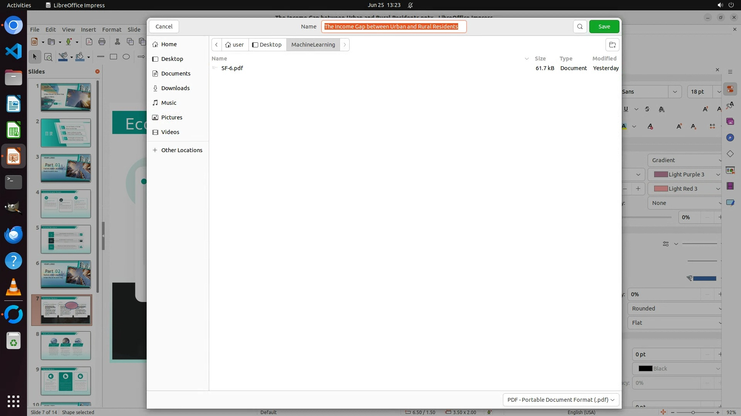Open the Gallery sidebar panel icon
Image resolution: width=741 pixels, height=416 pixels.
click(x=730, y=122)
